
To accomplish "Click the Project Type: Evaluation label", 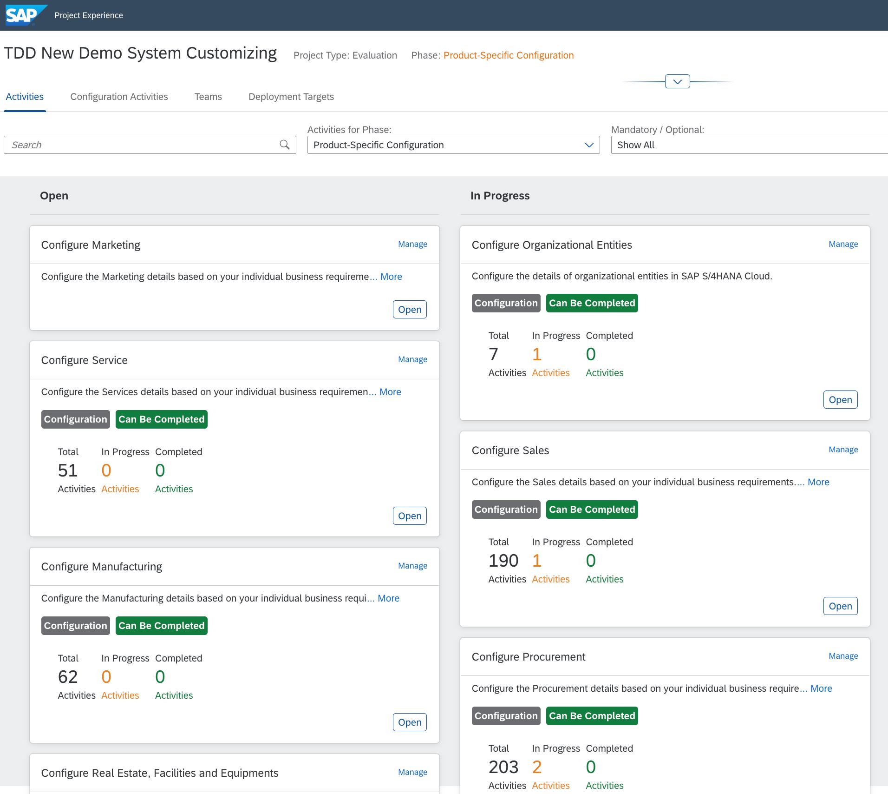I will (345, 55).
